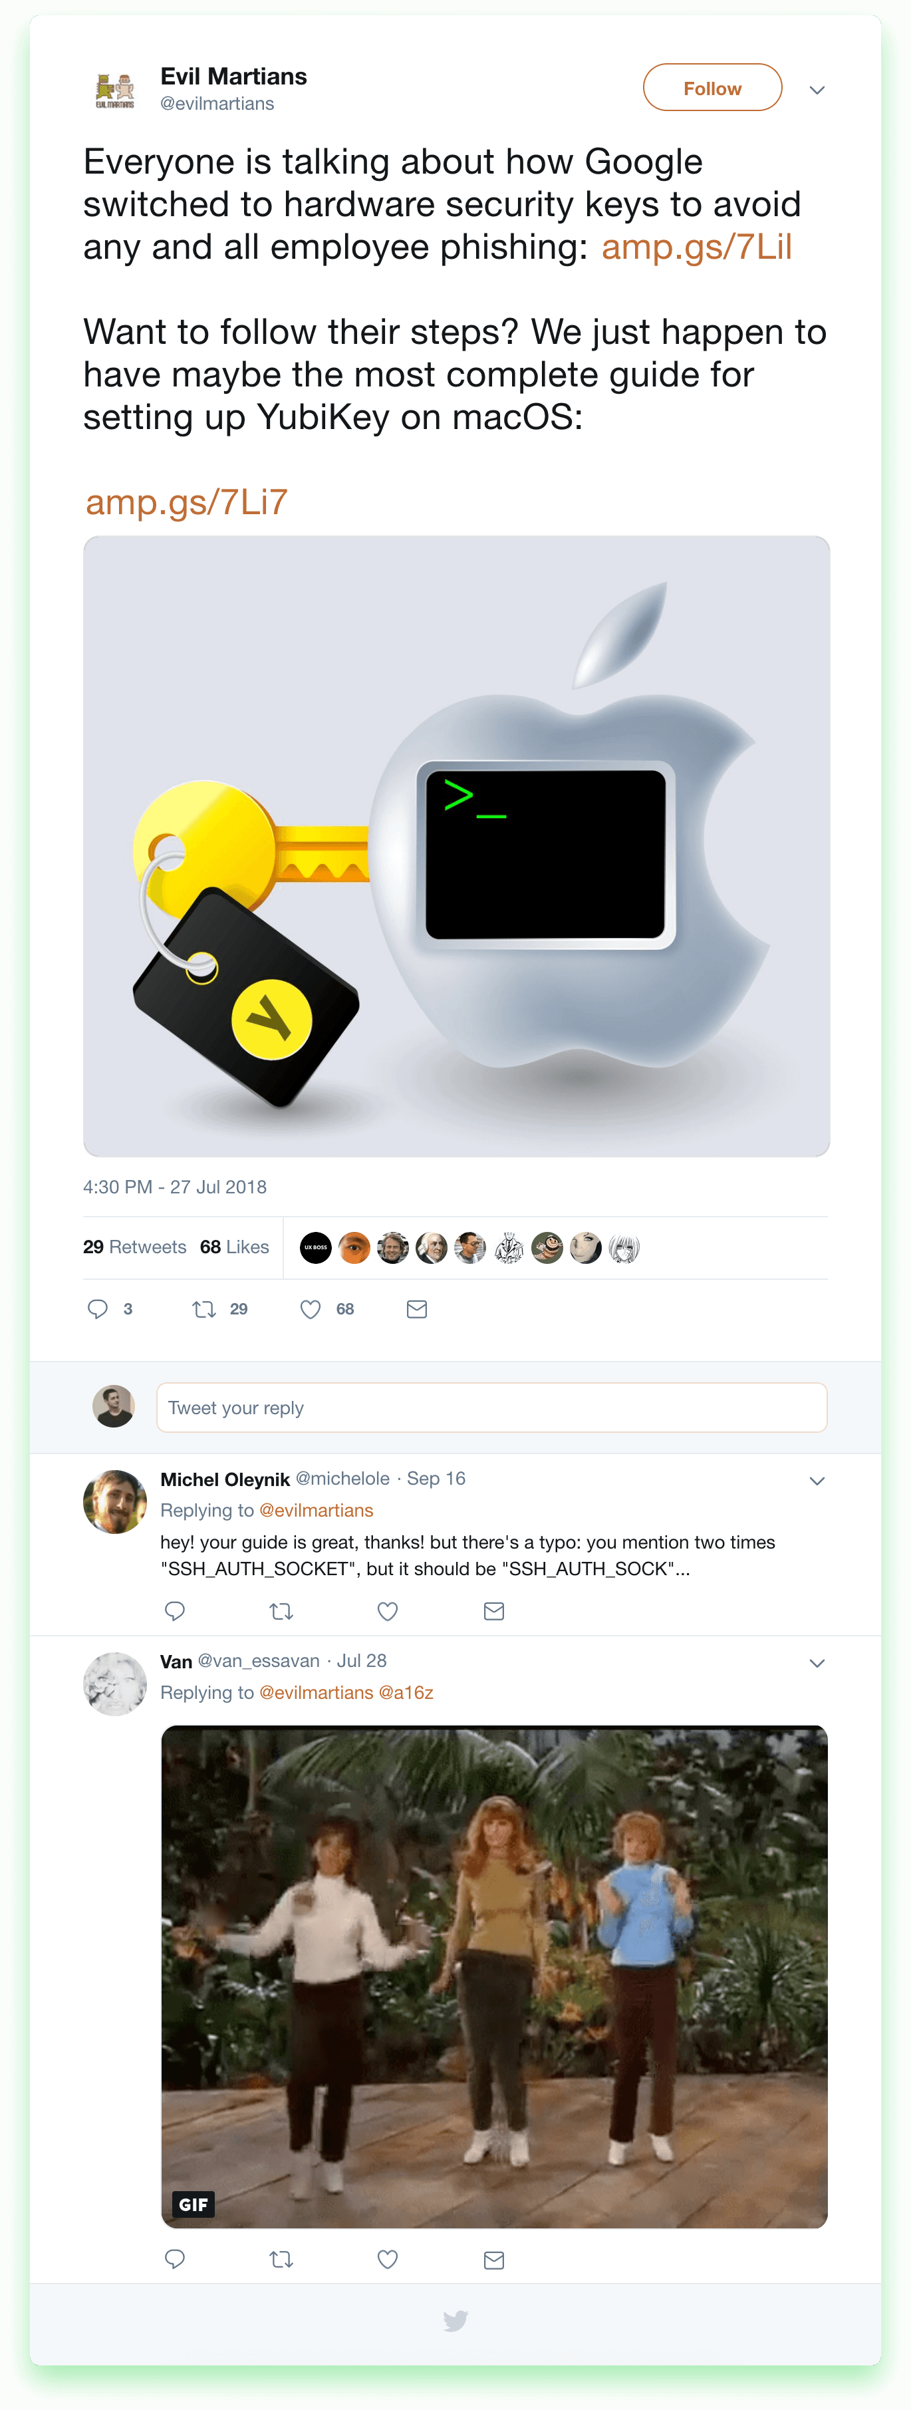Share Michel Oleynik's reply via message icon
The height and width of the screenshot is (2410, 911).
(x=494, y=1610)
